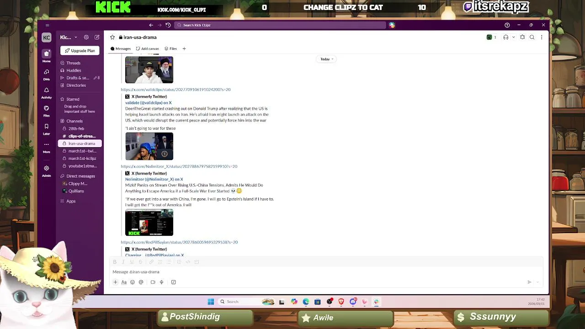Open huddle options dropdown arrow

[x=513, y=37]
